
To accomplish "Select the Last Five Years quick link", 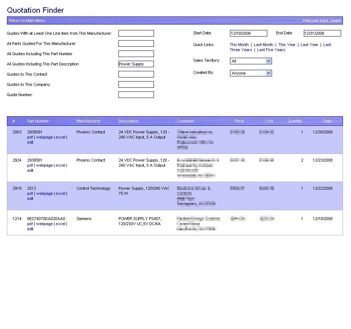I will (271, 50).
